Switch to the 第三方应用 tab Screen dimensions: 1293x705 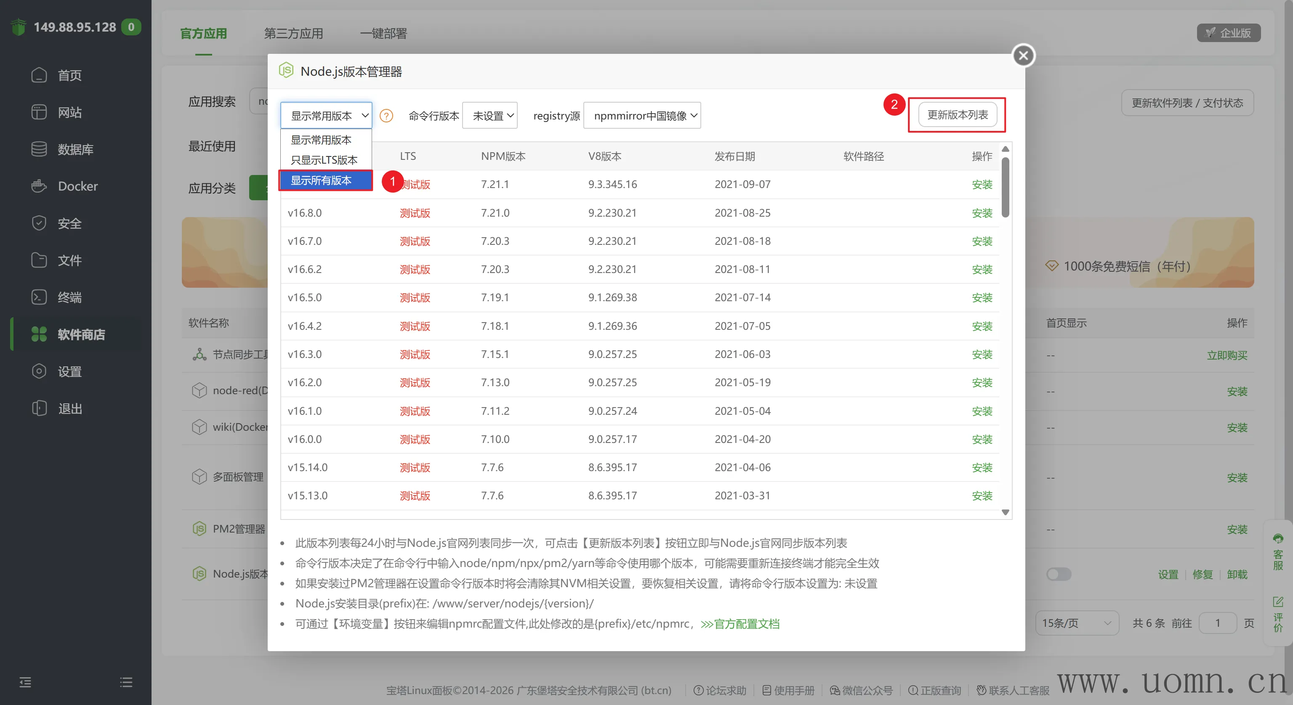[x=294, y=34]
